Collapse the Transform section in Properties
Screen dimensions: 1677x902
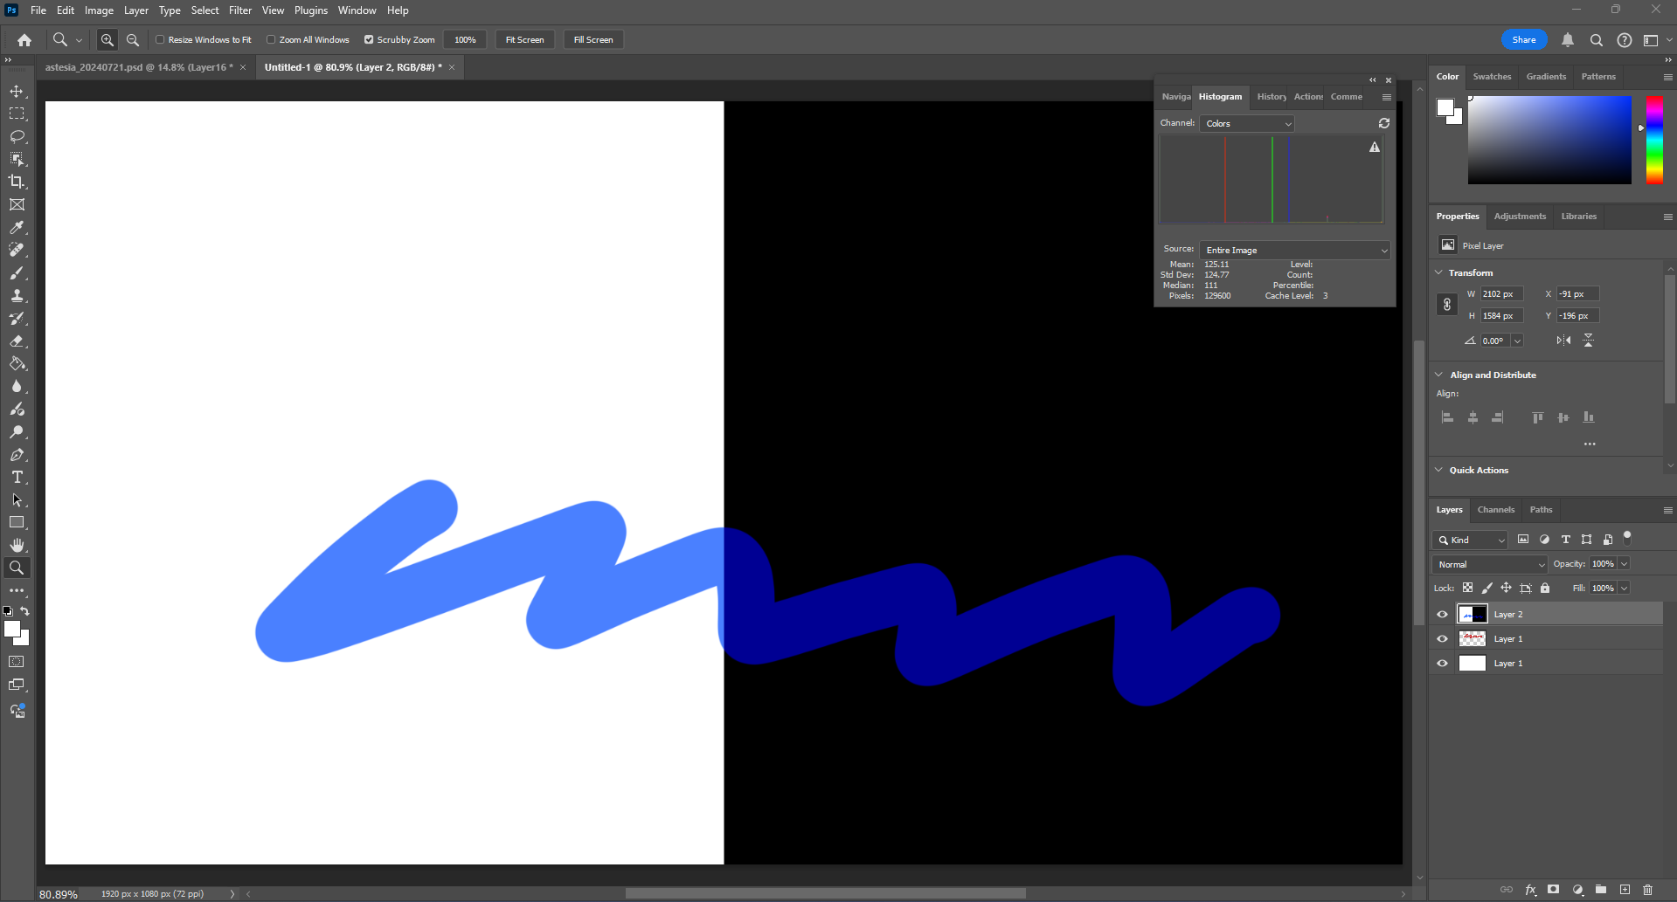[x=1439, y=272]
